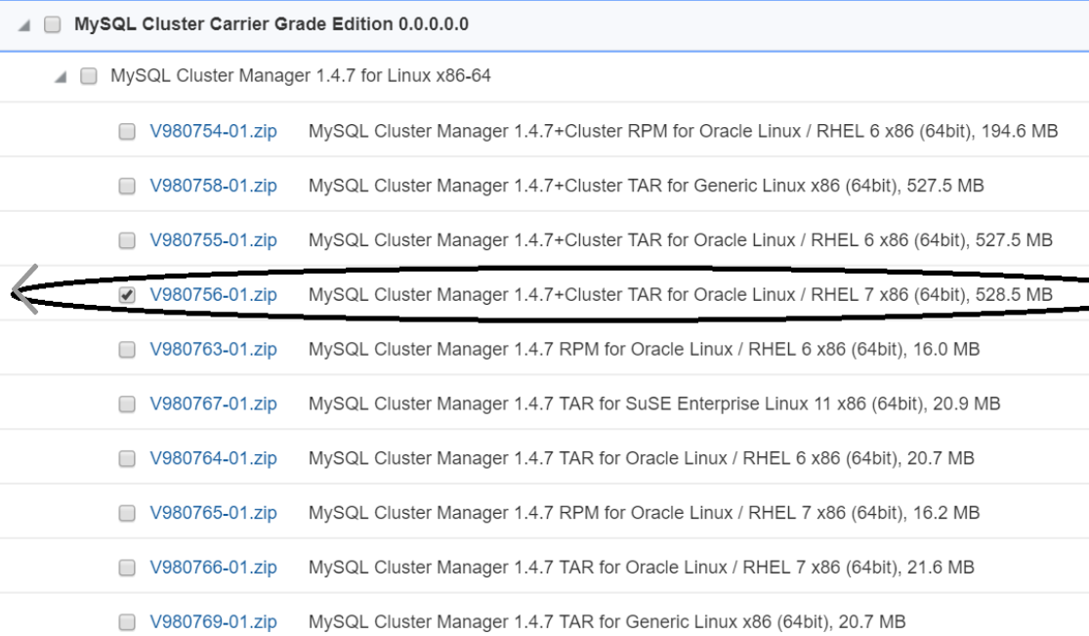
Task: Check MySQL Cluster Manager 1.4.7 Linux x86-64 checkbox
Action: (89, 76)
